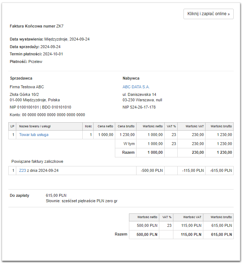Viewport: 242px width, 263px height.
Task: Click the Ilość column header
Action: pyautogui.click(x=88, y=126)
